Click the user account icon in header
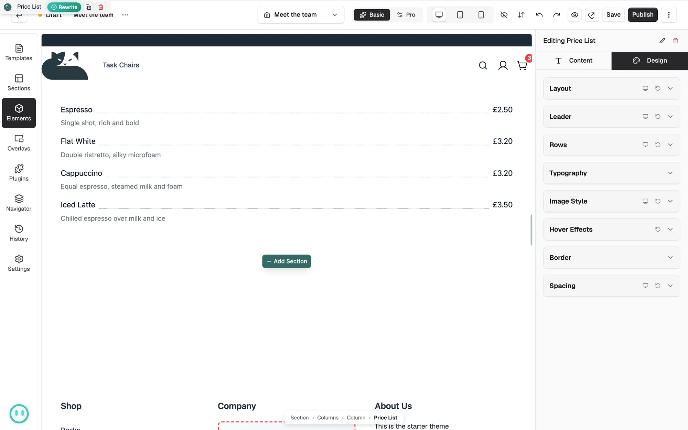 [x=503, y=65]
